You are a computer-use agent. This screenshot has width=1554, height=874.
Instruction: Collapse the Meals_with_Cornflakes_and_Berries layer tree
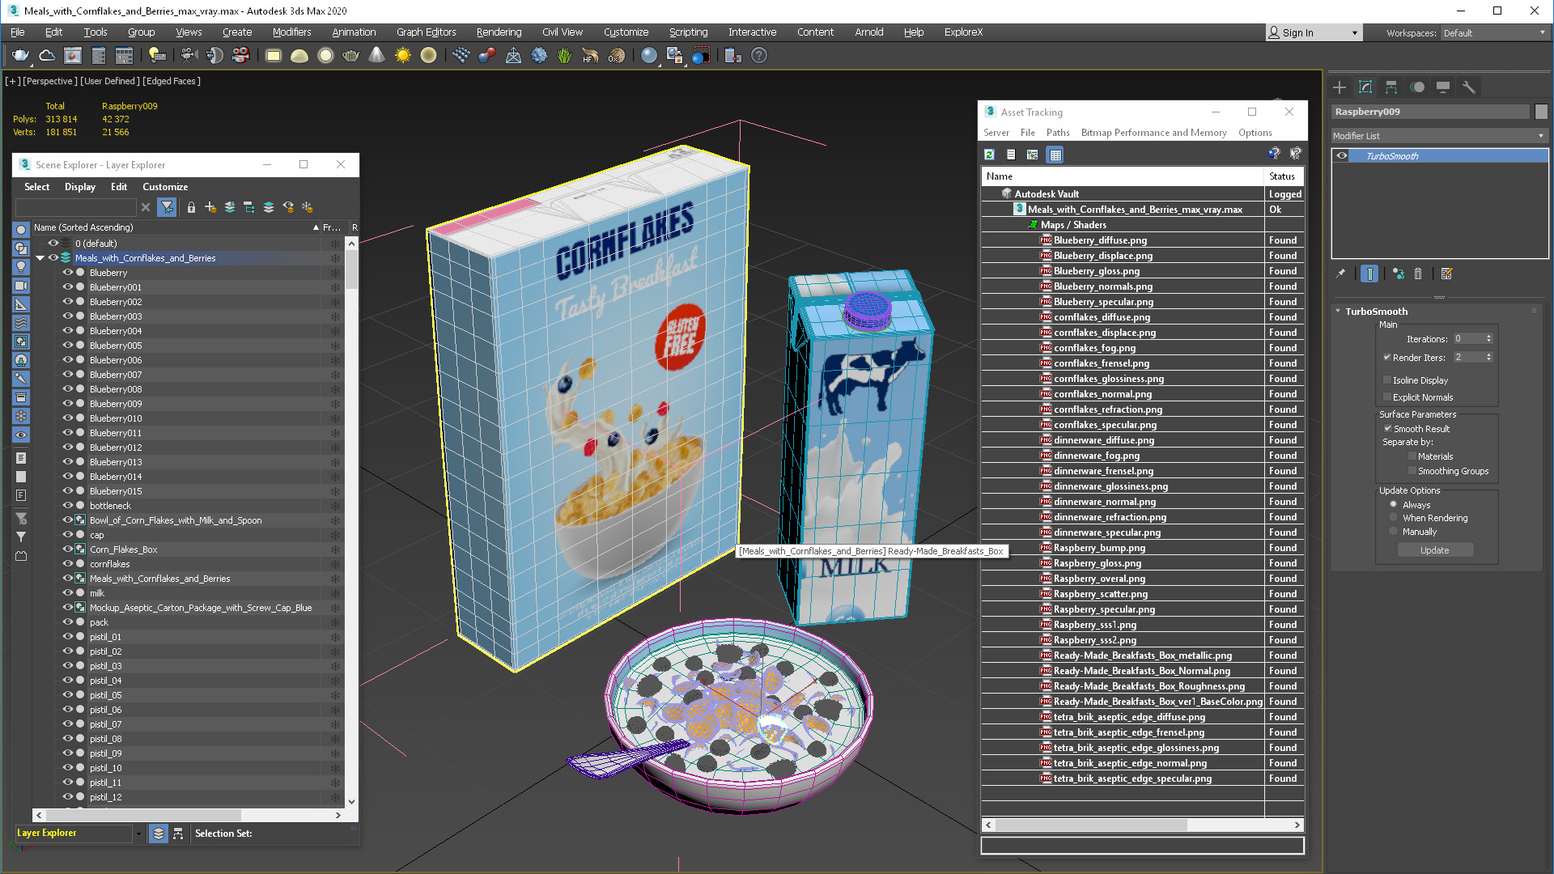(40, 258)
